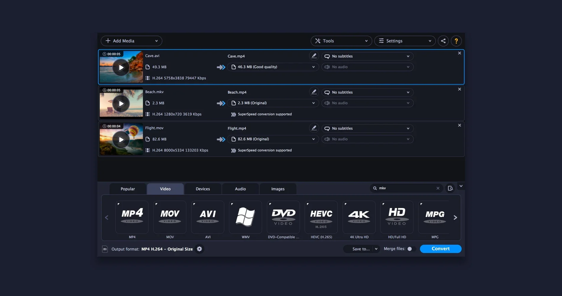Viewport: 562px width, 296px height.
Task: Choose the HEVC (H.265) preset
Action: click(x=321, y=217)
